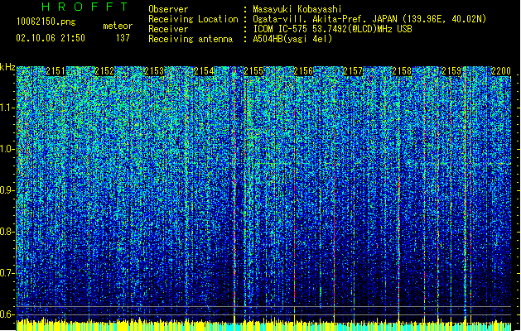Click the 2154 time marker
521x331 pixels.
coord(204,71)
